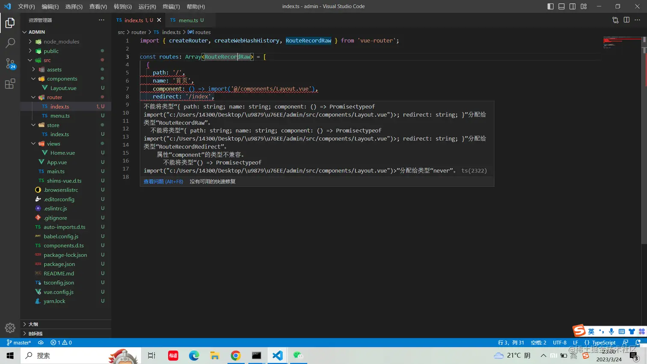Open the 终端(T) menu
Image resolution: width=647 pixels, height=364 pixels.
(171, 6)
